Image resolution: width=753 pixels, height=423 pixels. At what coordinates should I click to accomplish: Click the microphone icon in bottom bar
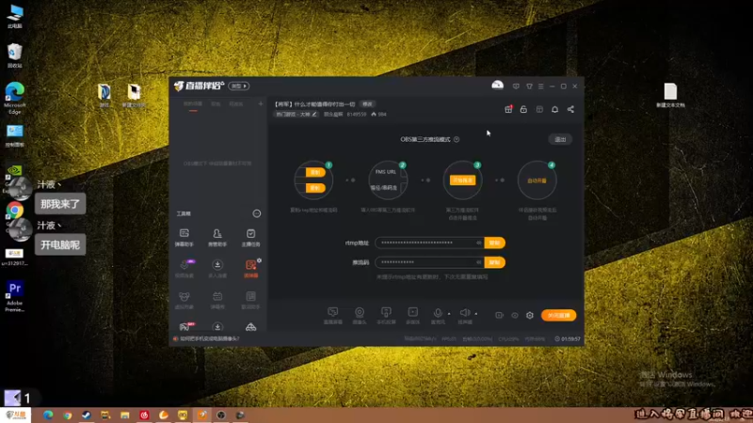(438, 313)
